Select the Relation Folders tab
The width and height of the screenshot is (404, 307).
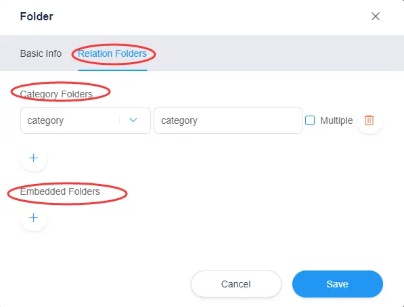tap(112, 53)
